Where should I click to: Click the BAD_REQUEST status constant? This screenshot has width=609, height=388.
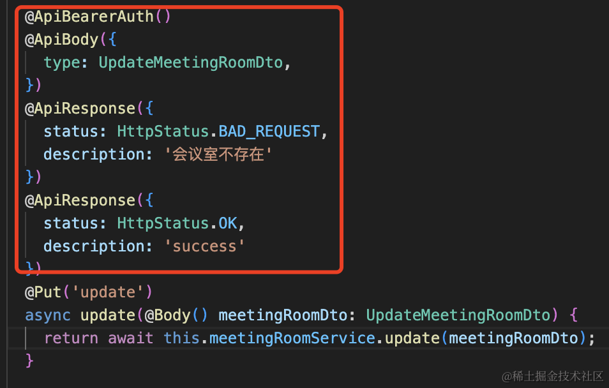coord(269,131)
